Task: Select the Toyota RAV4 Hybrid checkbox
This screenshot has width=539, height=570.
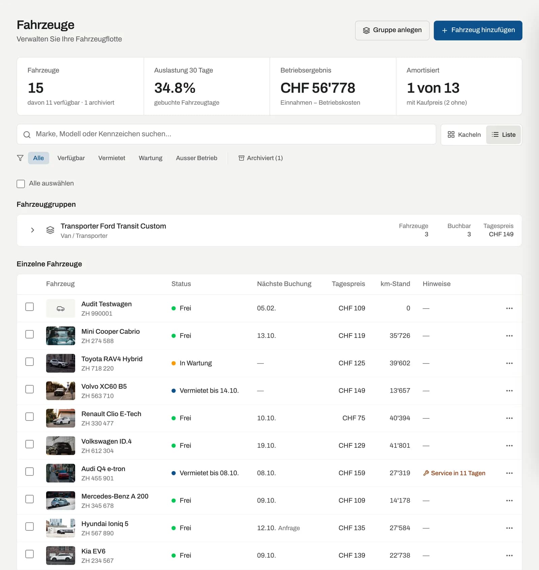Action: tap(30, 362)
